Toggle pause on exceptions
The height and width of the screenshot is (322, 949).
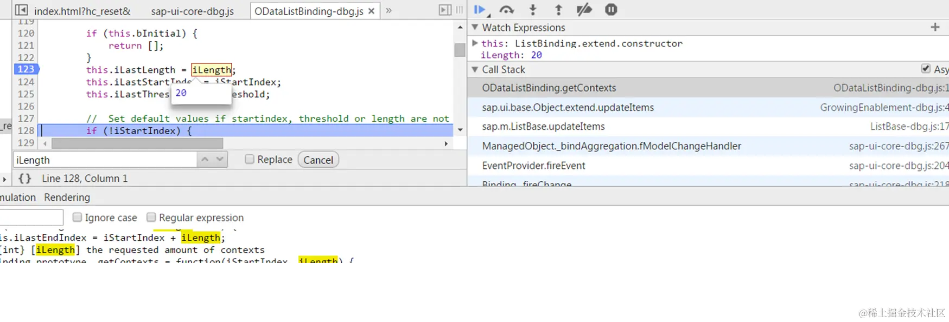[611, 10]
